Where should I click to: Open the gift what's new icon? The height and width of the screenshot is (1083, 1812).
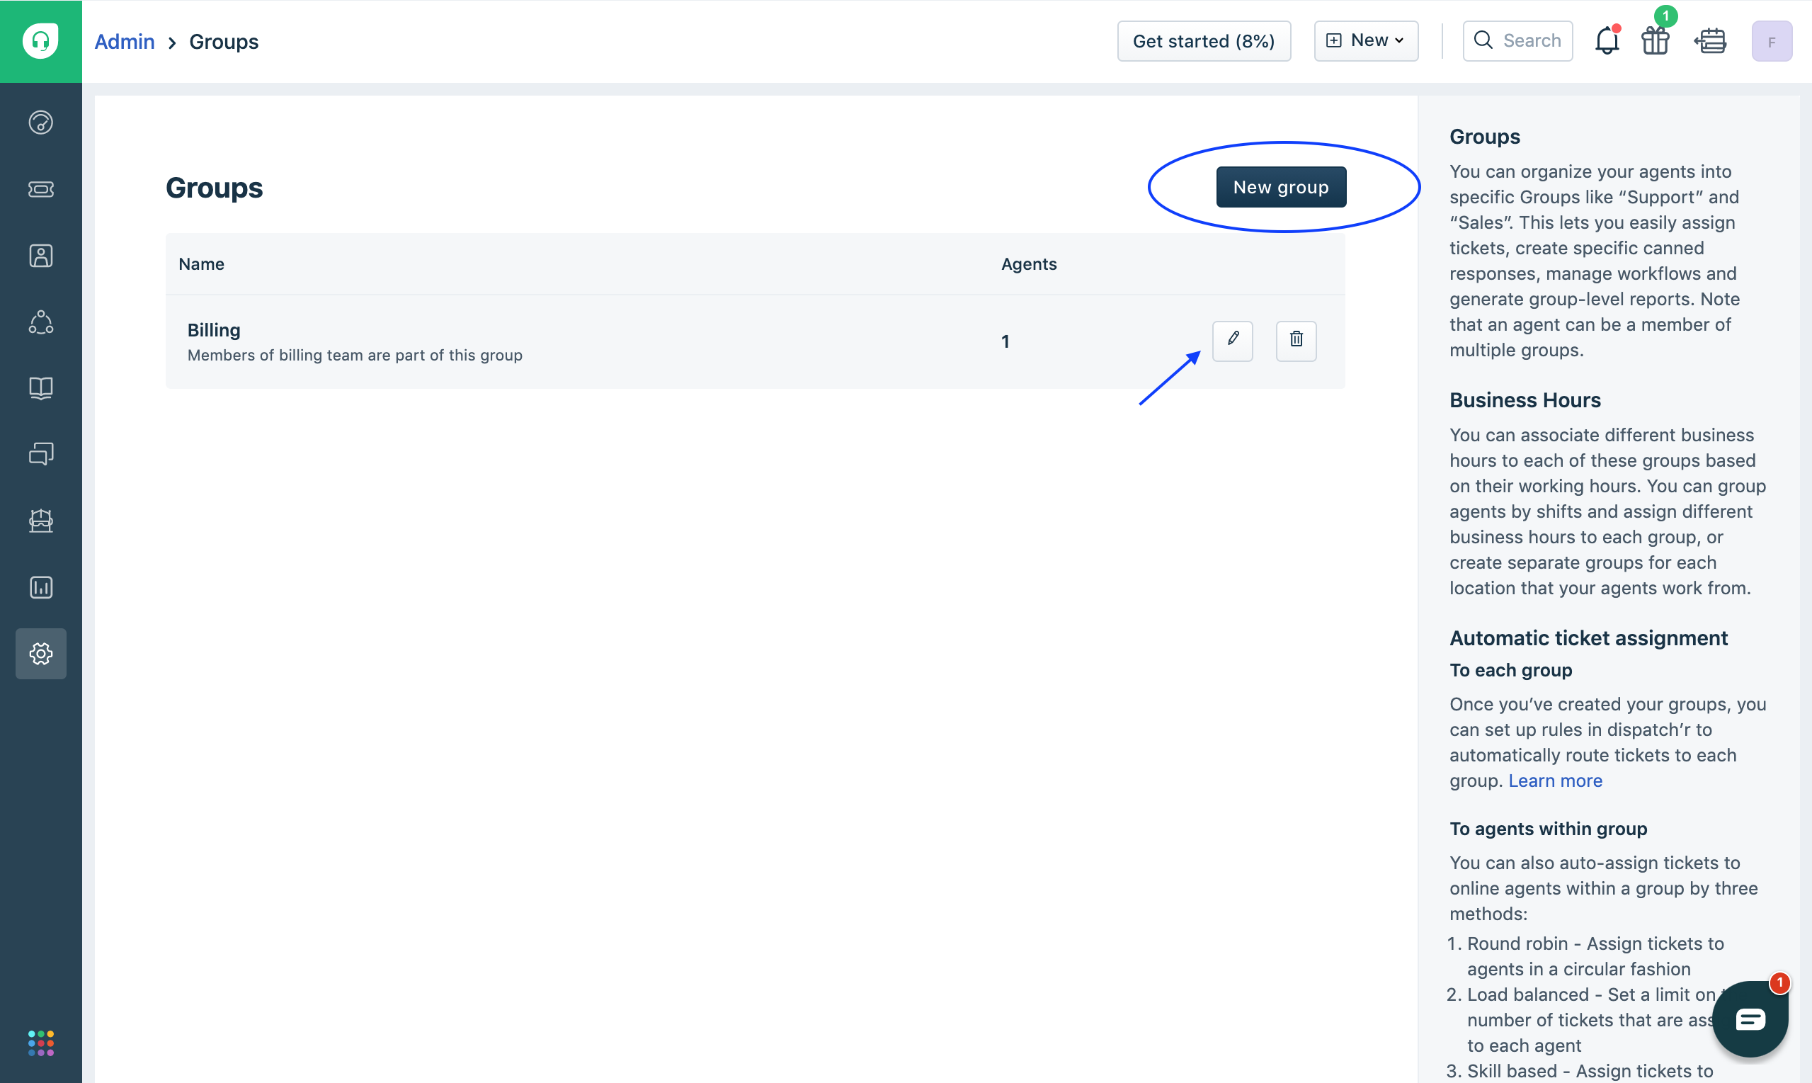tap(1656, 41)
